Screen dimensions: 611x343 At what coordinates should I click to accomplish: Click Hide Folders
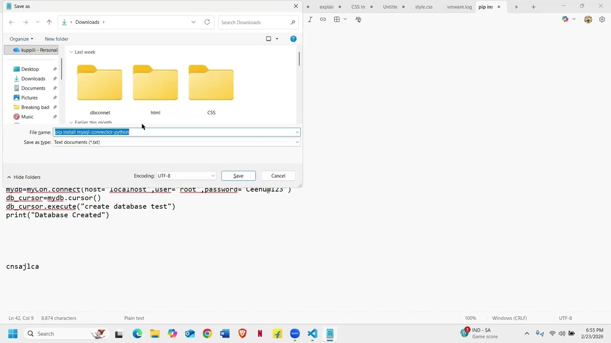(x=23, y=177)
